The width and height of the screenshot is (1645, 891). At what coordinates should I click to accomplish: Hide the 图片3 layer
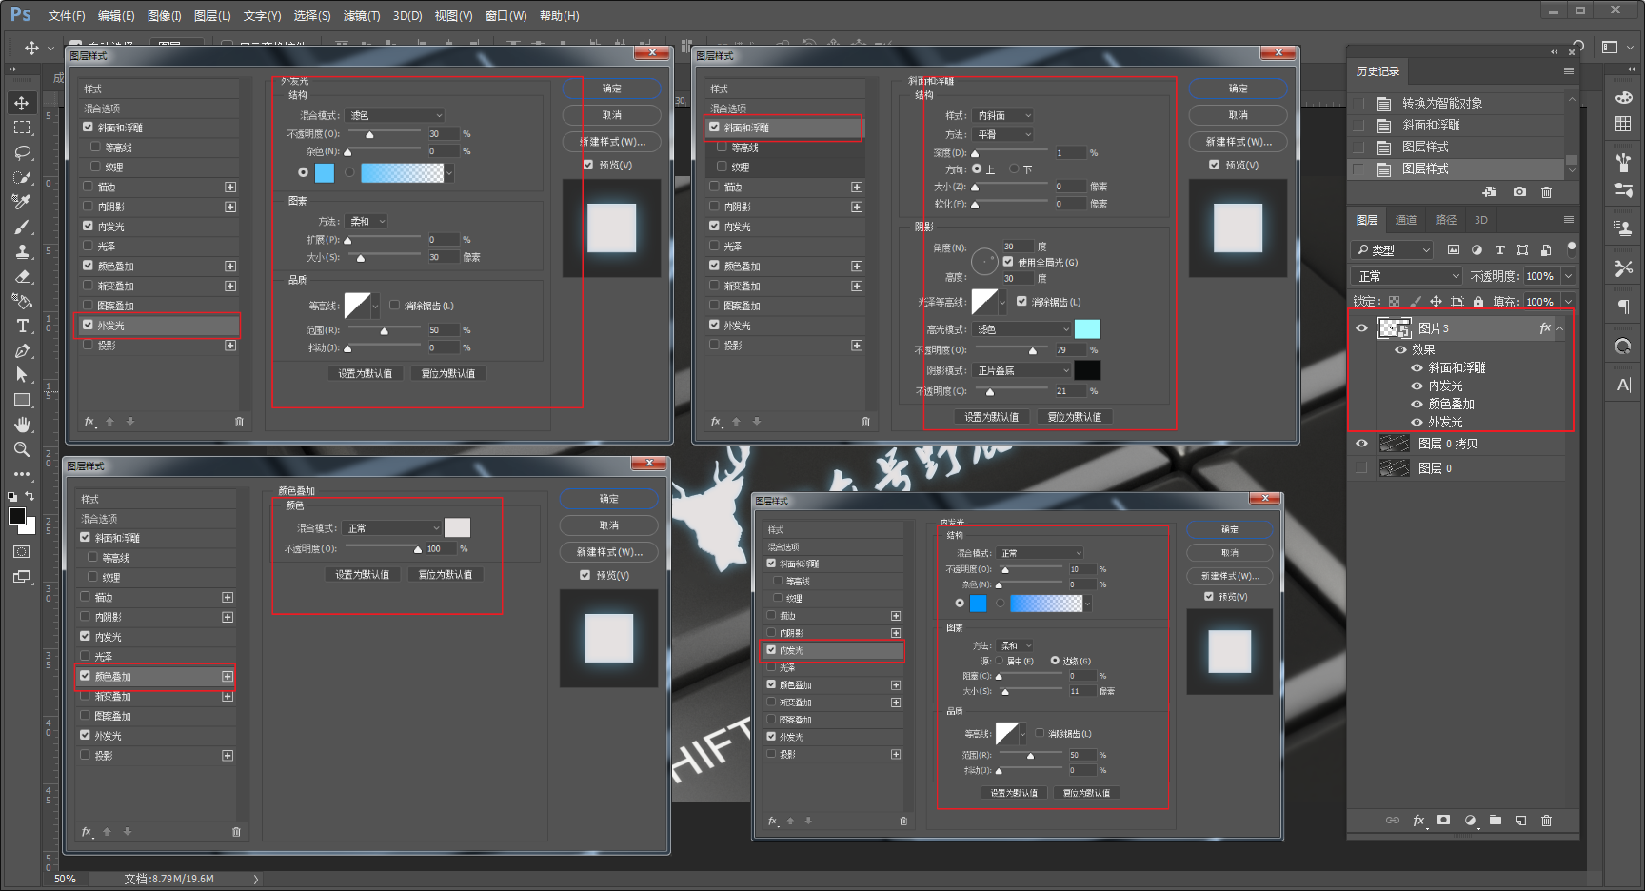(x=1361, y=328)
